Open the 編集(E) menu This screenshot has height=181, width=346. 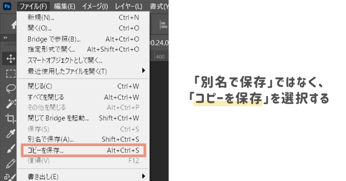coord(65,6)
